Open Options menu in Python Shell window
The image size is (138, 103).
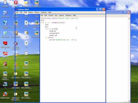point(37,12)
